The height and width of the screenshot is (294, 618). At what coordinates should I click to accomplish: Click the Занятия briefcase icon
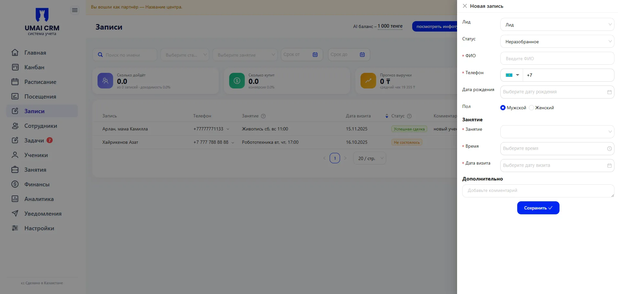pyautogui.click(x=15, y=169)
